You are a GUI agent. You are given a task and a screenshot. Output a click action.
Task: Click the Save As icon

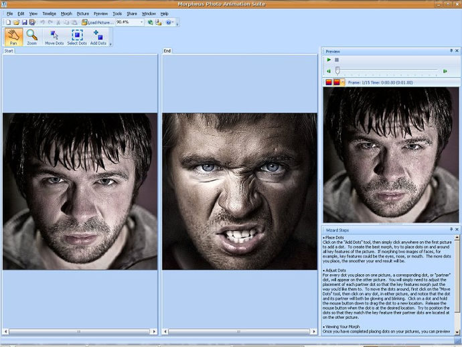tap(32, 22)
